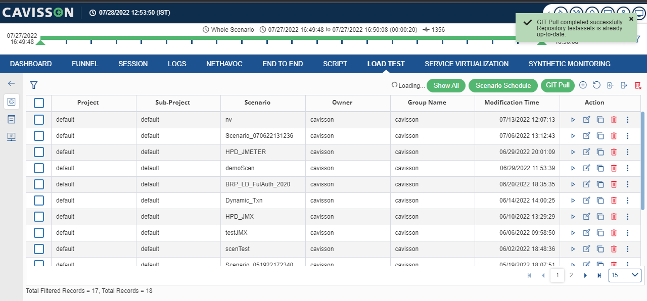Image resolution: width=647 pixels, height=301 pixels.
Task: Open the filter funnel icon above table
Action: (34, 85)
